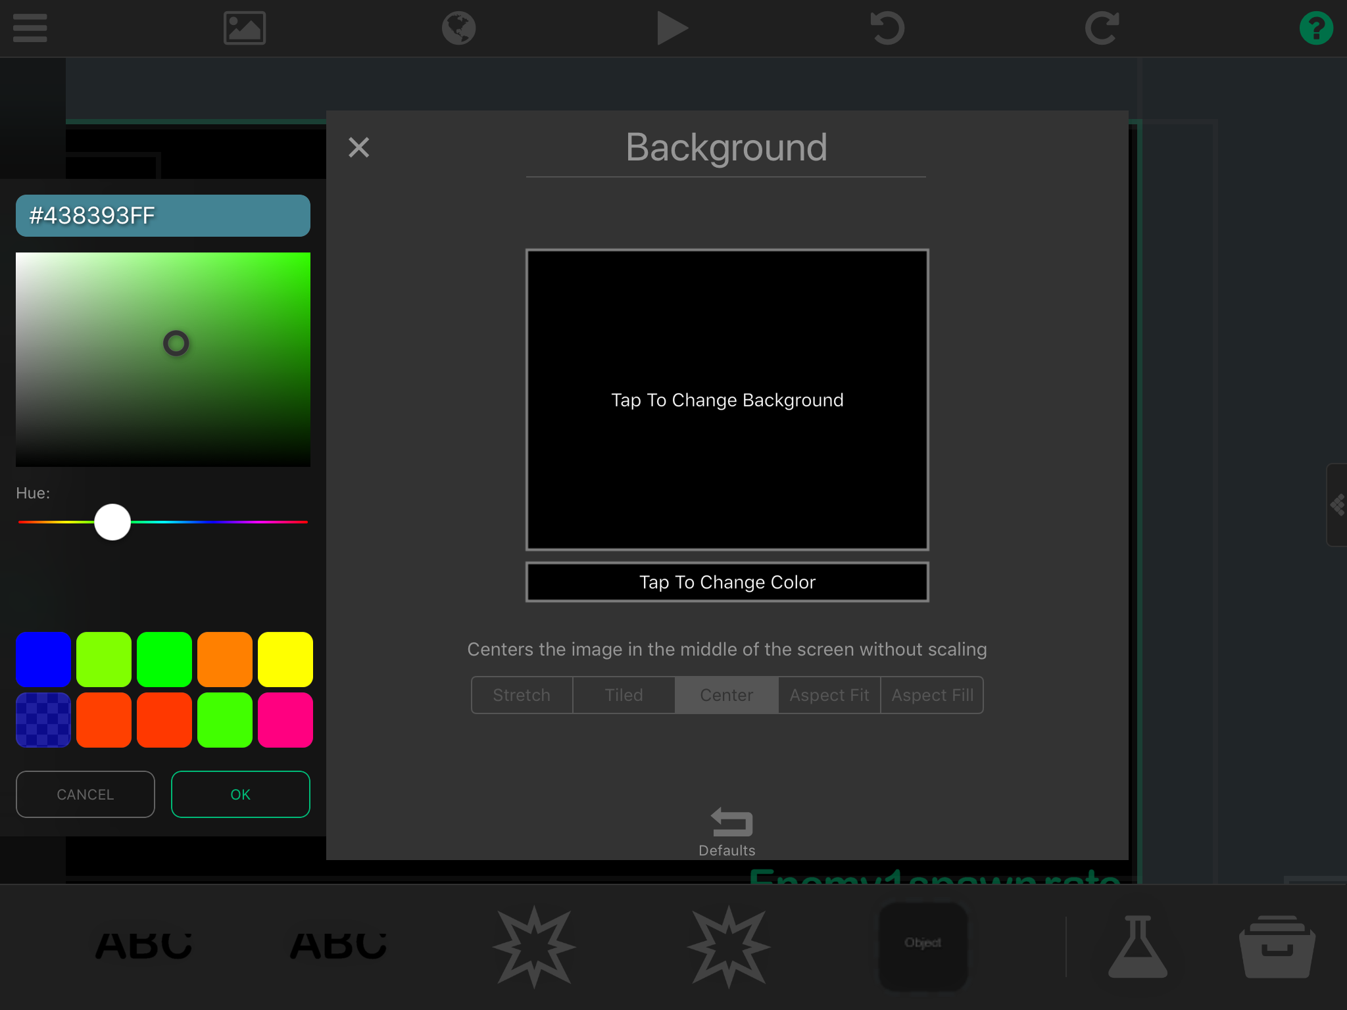Click the undo arrow icon

[887, 28]
